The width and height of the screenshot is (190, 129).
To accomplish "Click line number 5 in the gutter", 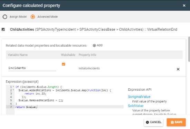I will (11, 100).
